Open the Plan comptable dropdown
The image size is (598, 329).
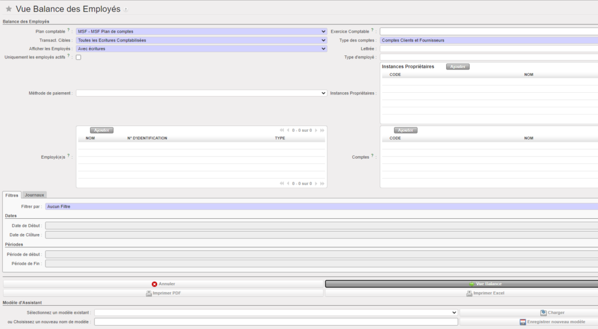[x=201, y=32]
